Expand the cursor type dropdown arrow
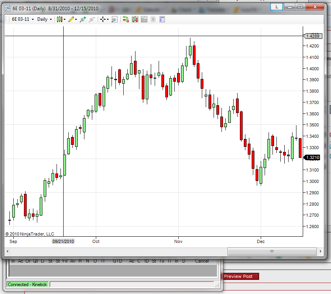 108,19
